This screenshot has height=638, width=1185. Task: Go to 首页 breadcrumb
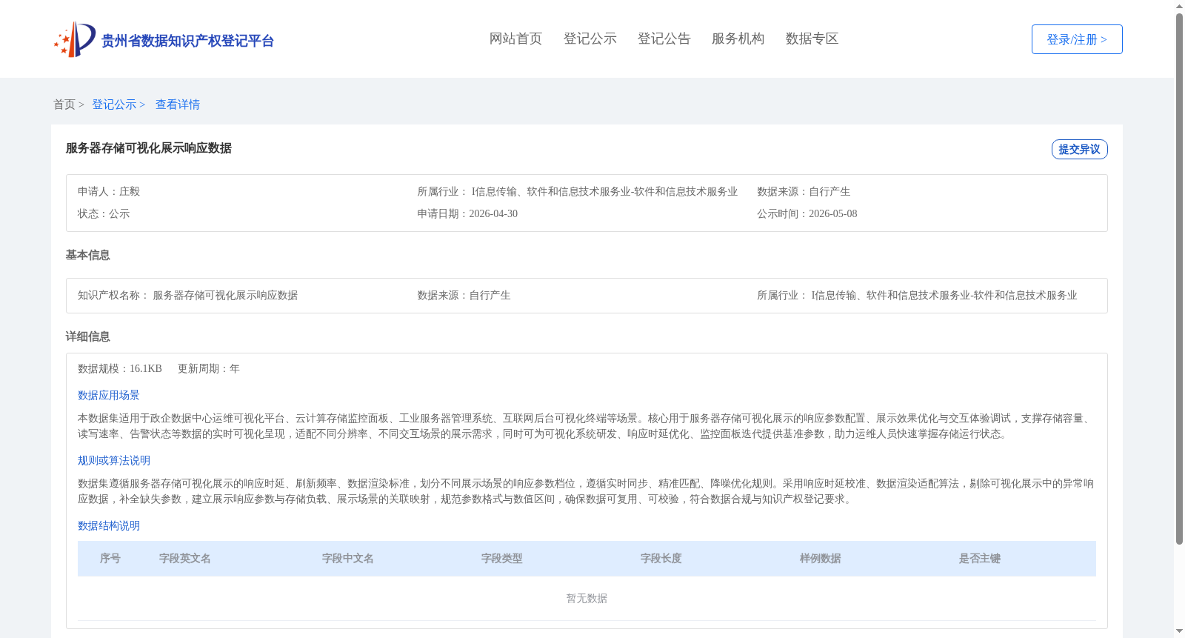coord(64,104)
